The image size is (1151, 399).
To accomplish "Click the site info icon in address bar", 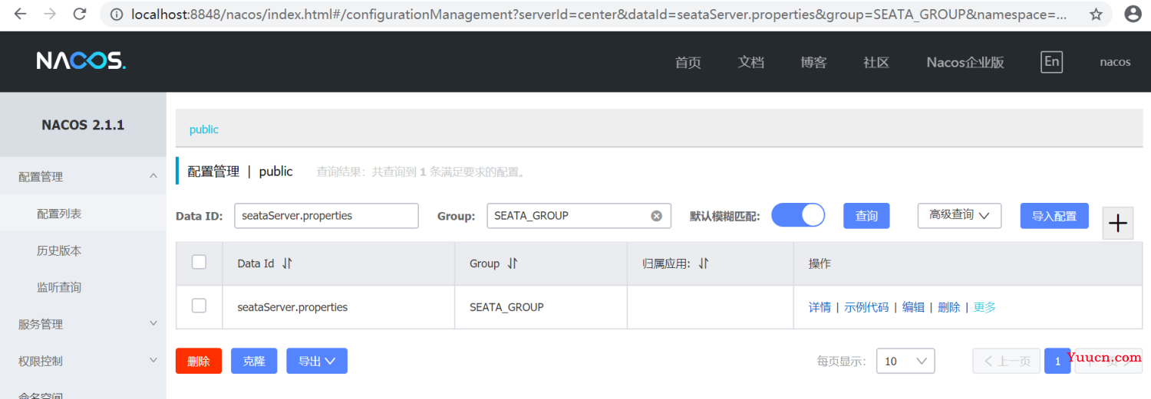I will point(116,14).
